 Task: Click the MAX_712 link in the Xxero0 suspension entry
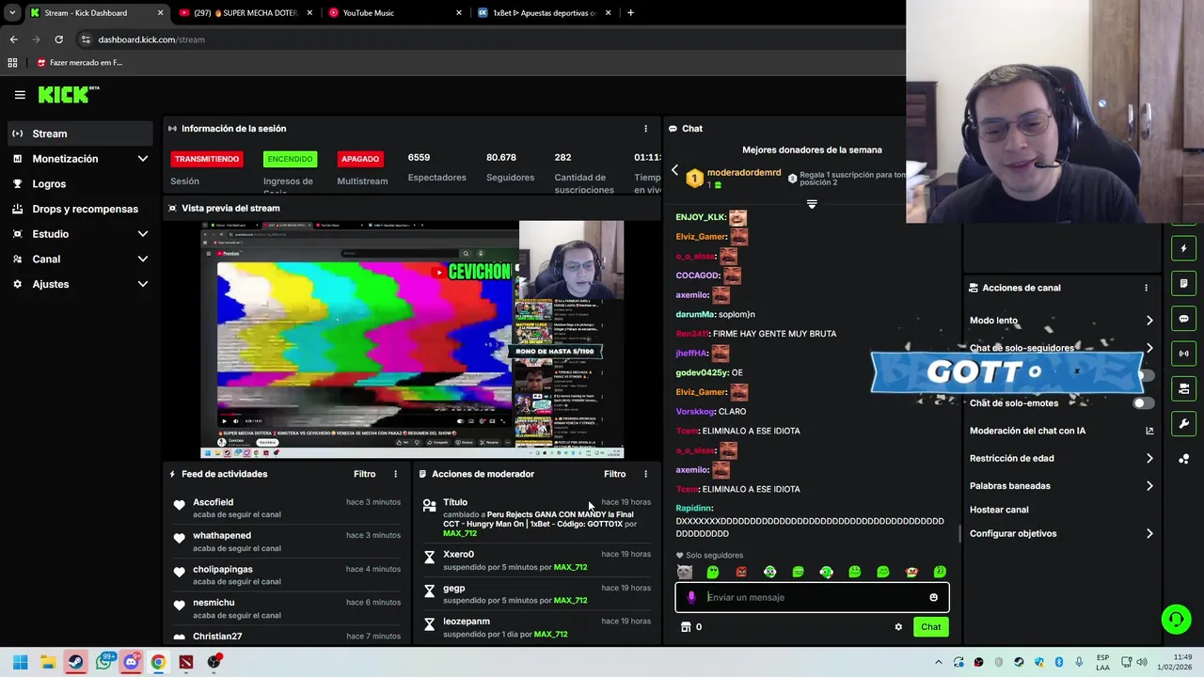tap(570, 567)
